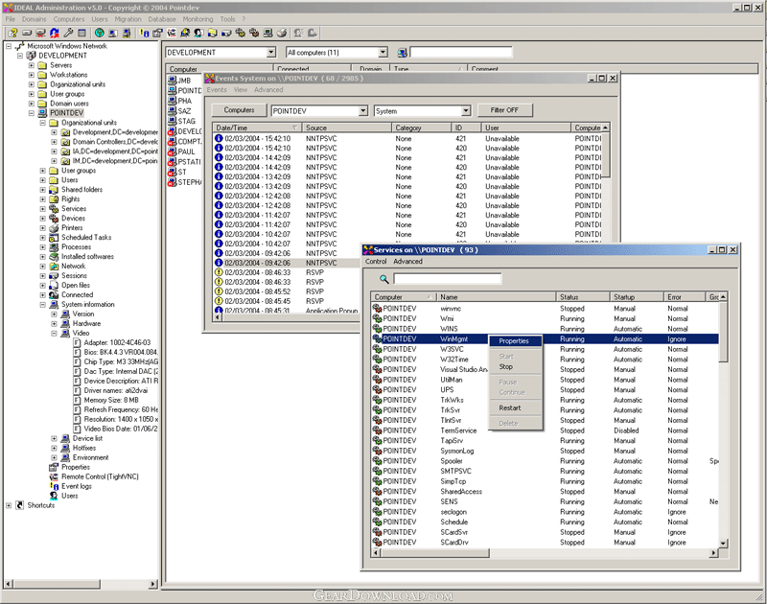
Task: Select Stop from the service context menu
Action: tap(506, 366)
